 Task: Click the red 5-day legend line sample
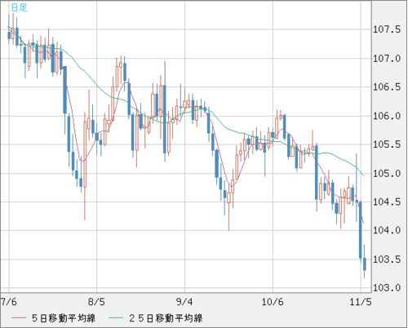coord(19,317)
